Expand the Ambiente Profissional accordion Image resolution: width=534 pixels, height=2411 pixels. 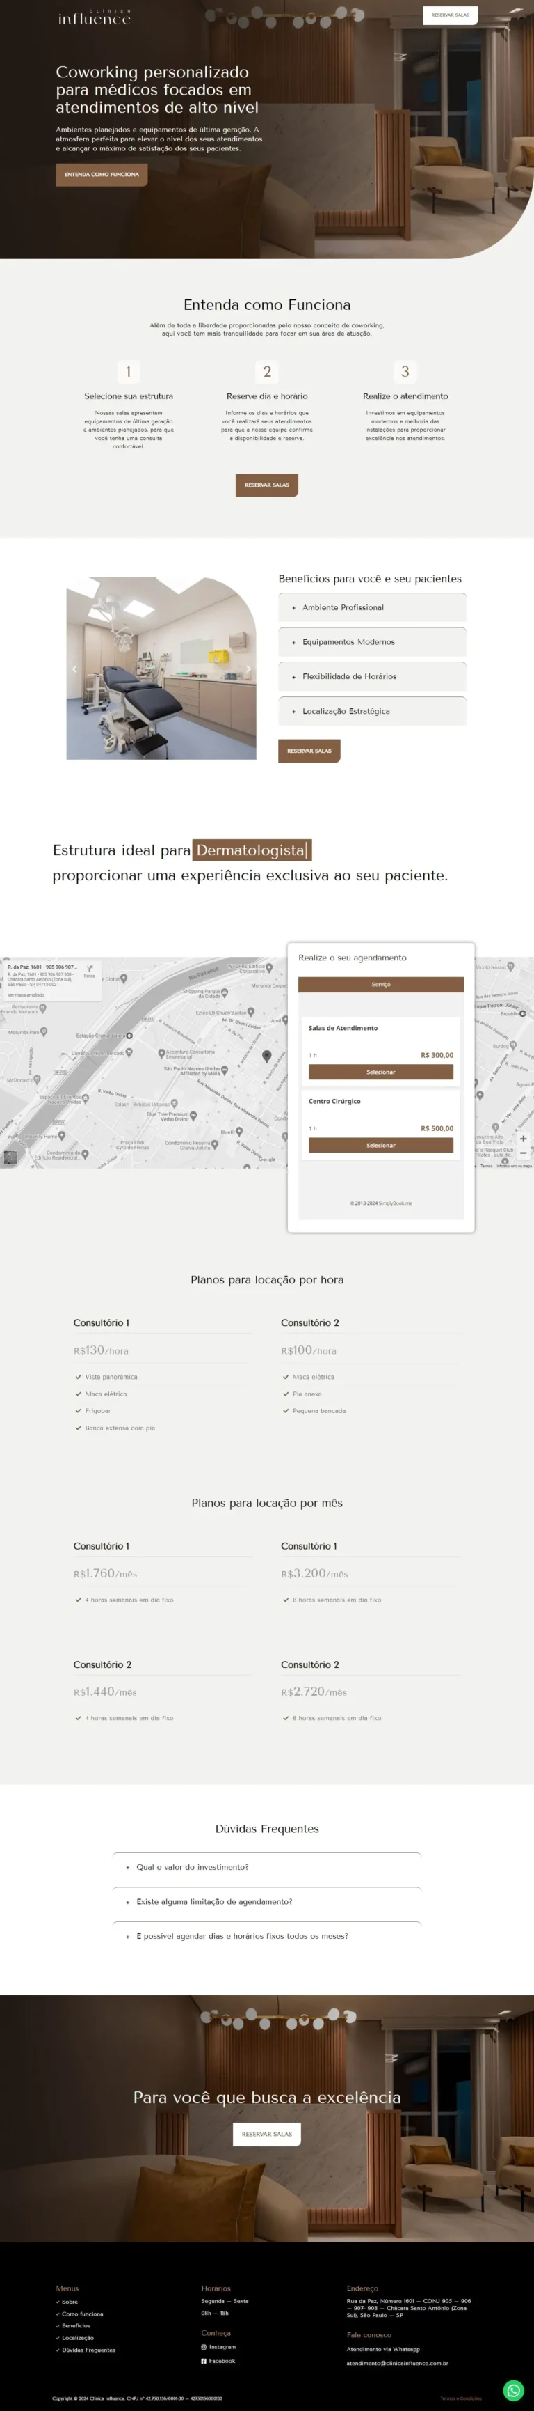click(371, 607)
